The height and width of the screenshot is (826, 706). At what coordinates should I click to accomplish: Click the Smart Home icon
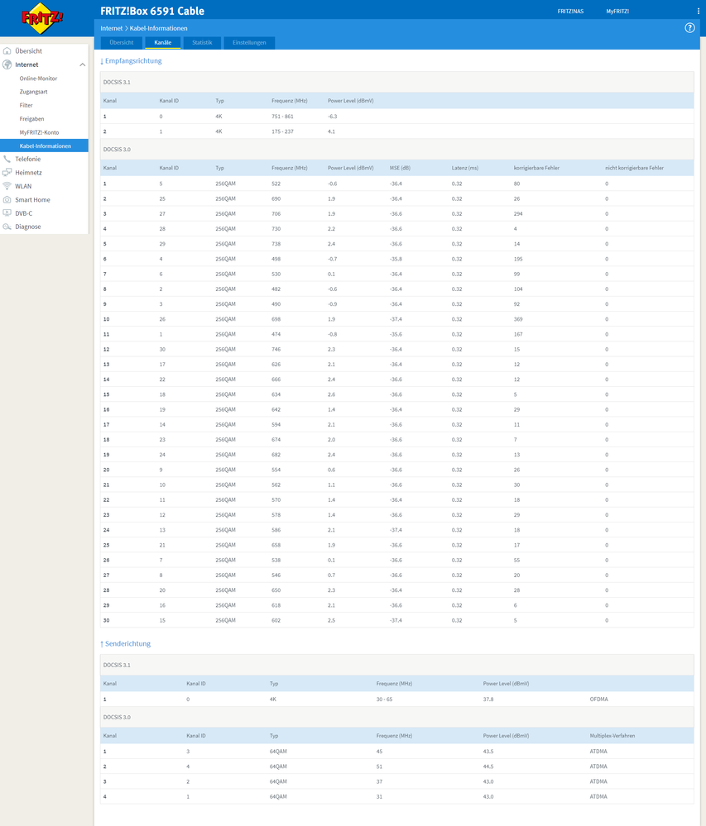7,200
